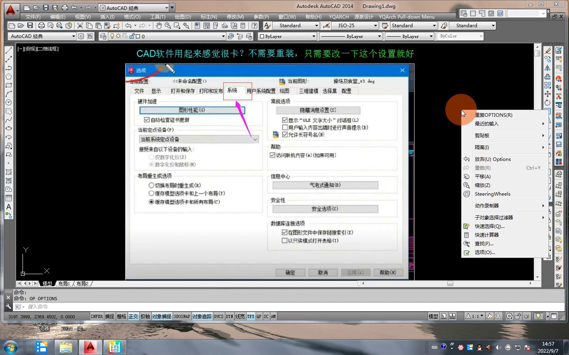Click the Plot printer icon

[41, 26]
